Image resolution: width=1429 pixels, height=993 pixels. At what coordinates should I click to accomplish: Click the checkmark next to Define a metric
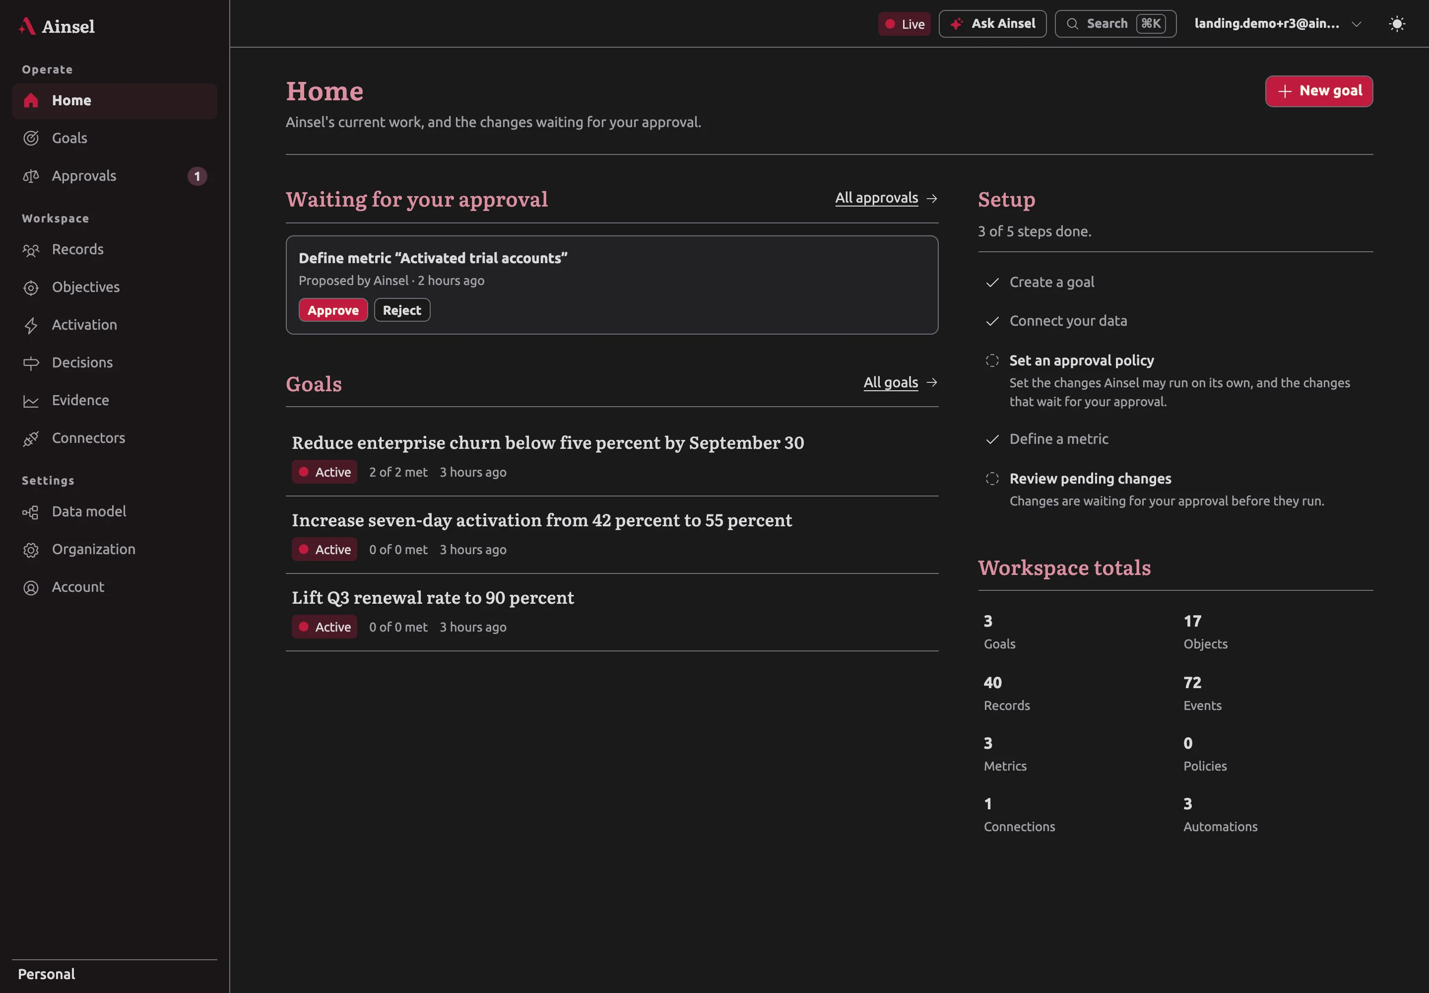pyautogui.click(x=992, y=439)
